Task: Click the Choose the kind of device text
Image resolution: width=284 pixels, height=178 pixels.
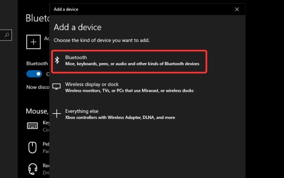Action: (x=102, y=40)
